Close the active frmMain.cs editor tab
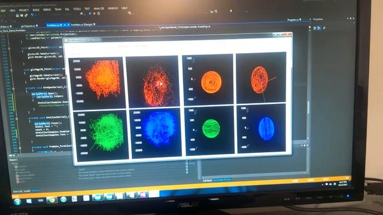The width and height of the screenshot is (383, 215). pyautogui.click(x=68, y=25)
